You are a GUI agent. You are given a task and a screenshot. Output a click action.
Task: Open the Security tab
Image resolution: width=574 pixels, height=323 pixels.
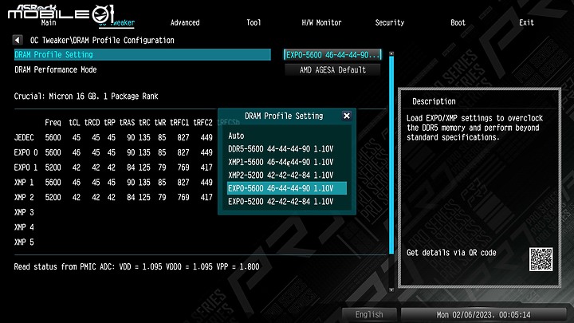click(x=390, y=22)
